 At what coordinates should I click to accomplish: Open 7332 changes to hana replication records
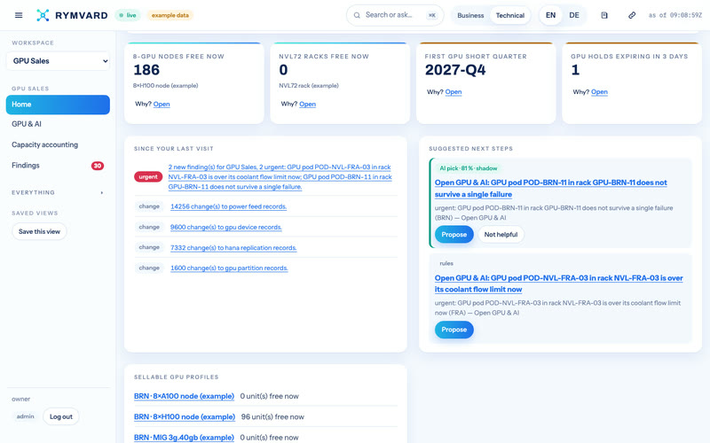[233, 248]
